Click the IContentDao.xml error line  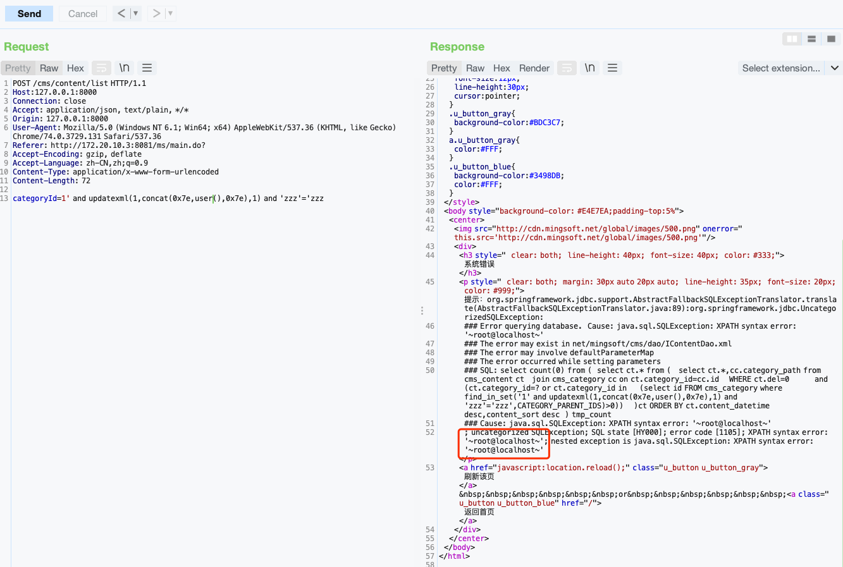click(x=598, y=344)
